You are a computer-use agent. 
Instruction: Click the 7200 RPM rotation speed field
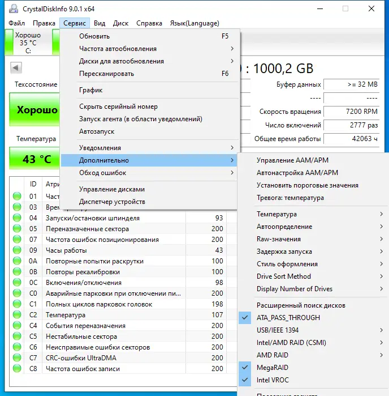pyautogui.click(x=352, y=112)
